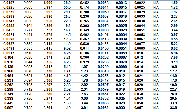
Task: Click the cell with value 38.2
Action: click(x=67, y=3)
